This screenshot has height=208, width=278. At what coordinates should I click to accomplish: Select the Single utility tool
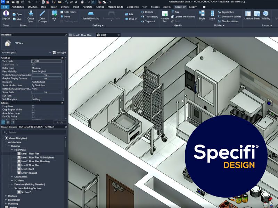click(x=202, y=16)
